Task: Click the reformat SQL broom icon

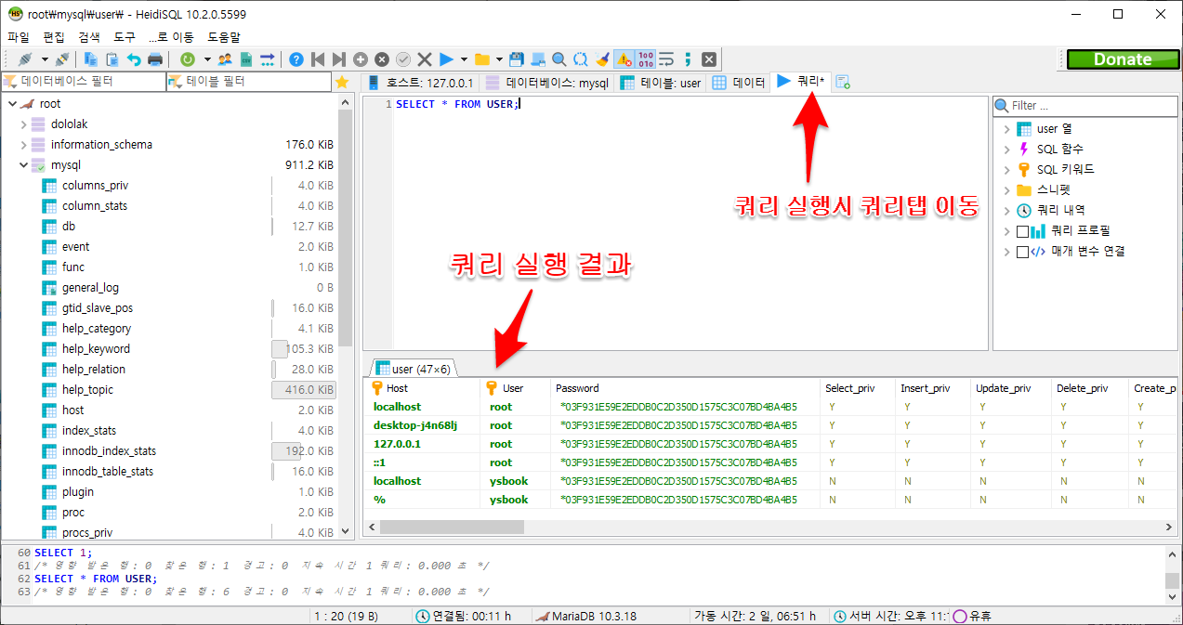Action: (x=602, y=59)
